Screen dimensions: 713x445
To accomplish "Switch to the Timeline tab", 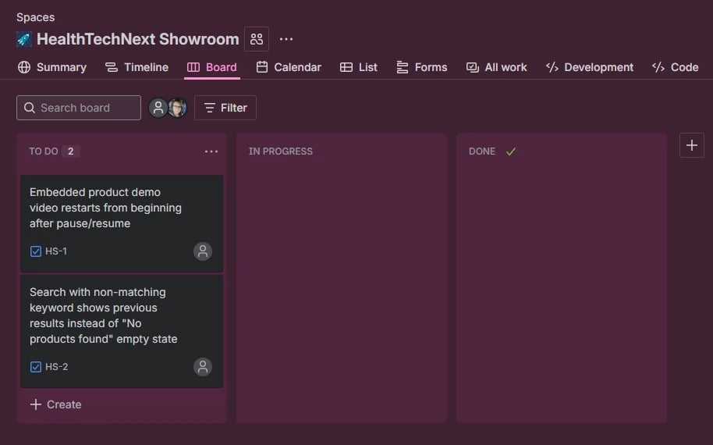I will (137, 67).
